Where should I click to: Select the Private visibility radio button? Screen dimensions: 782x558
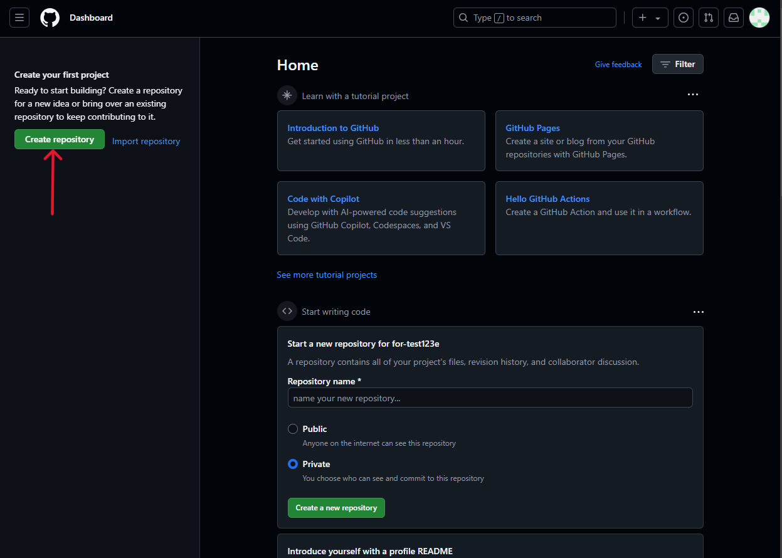(x=292, y=464)
